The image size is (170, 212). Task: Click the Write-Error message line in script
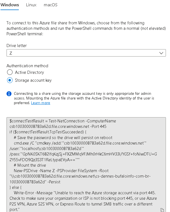click(x=85, y=193)
